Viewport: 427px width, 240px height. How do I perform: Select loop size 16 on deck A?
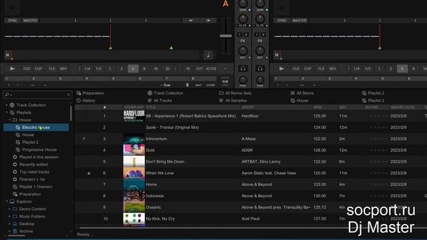[x=155, y=69]
